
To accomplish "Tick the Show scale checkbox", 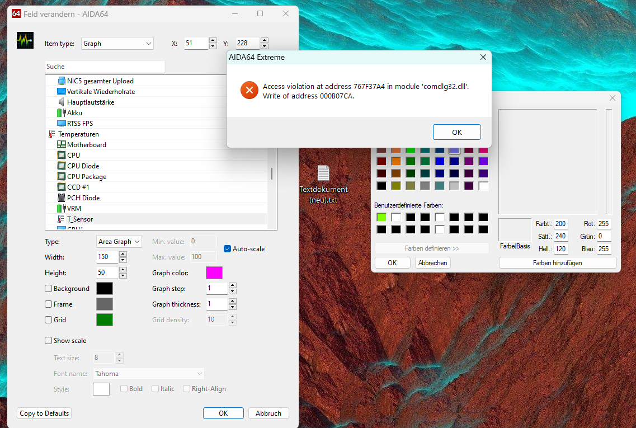I will [x=48, y=340].
